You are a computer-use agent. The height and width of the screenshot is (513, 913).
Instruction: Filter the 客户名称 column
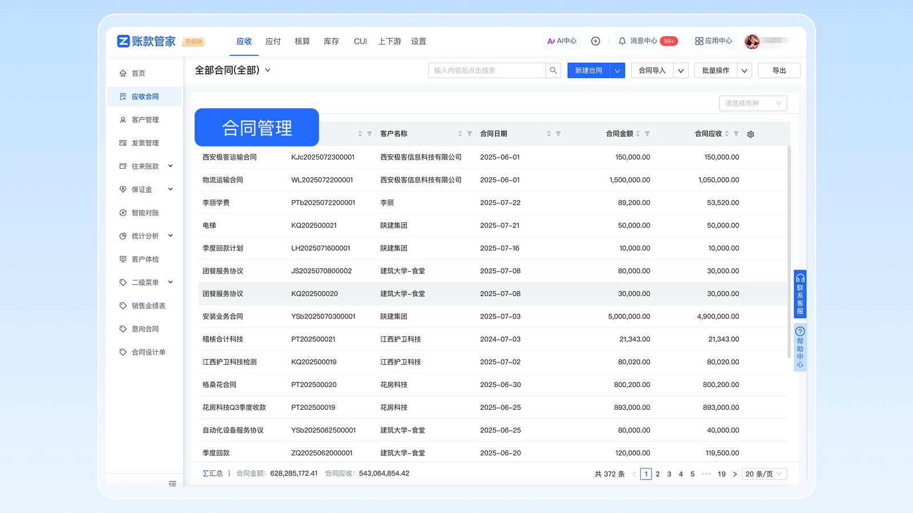[x=470, y=134]
